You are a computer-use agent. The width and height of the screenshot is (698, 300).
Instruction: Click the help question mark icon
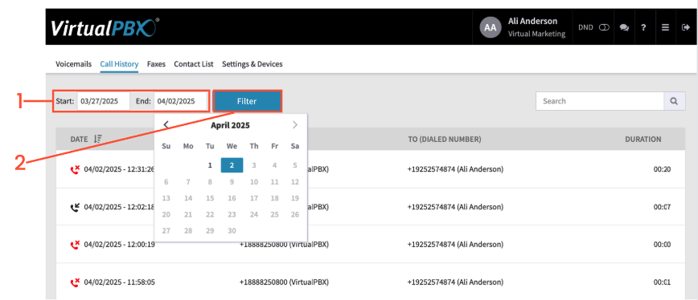643,27
